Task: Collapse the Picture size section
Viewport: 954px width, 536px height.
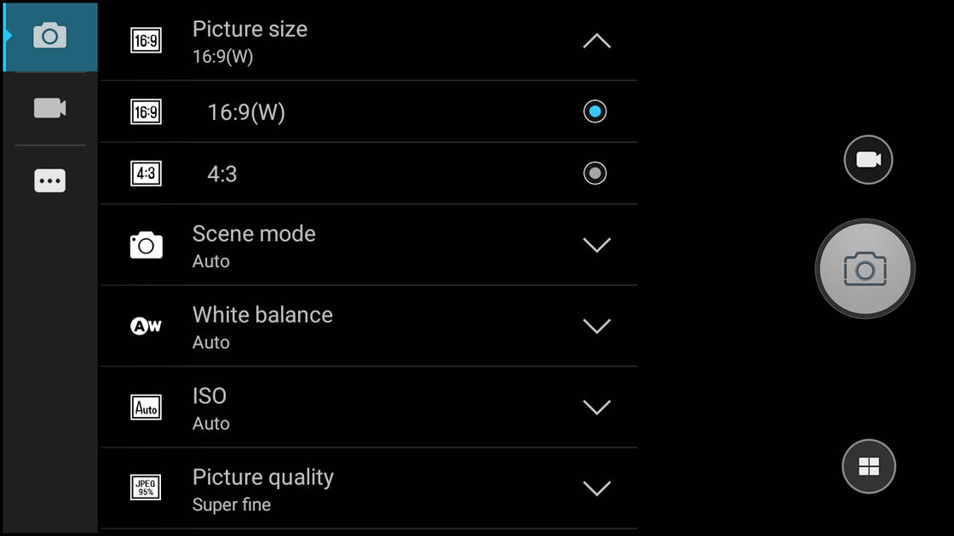Action: (596, 41)
